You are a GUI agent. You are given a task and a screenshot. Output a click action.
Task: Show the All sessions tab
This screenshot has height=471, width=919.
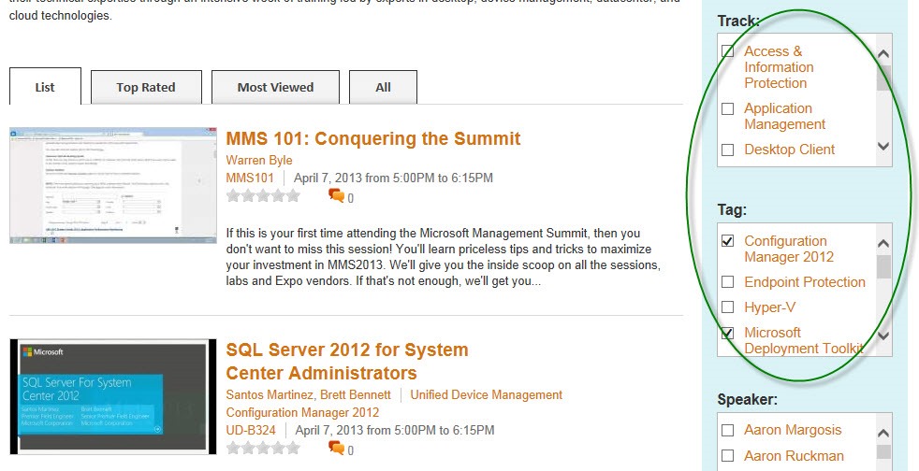coord(383,87)
